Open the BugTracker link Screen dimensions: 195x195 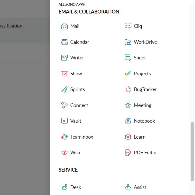tap(145, 89)
